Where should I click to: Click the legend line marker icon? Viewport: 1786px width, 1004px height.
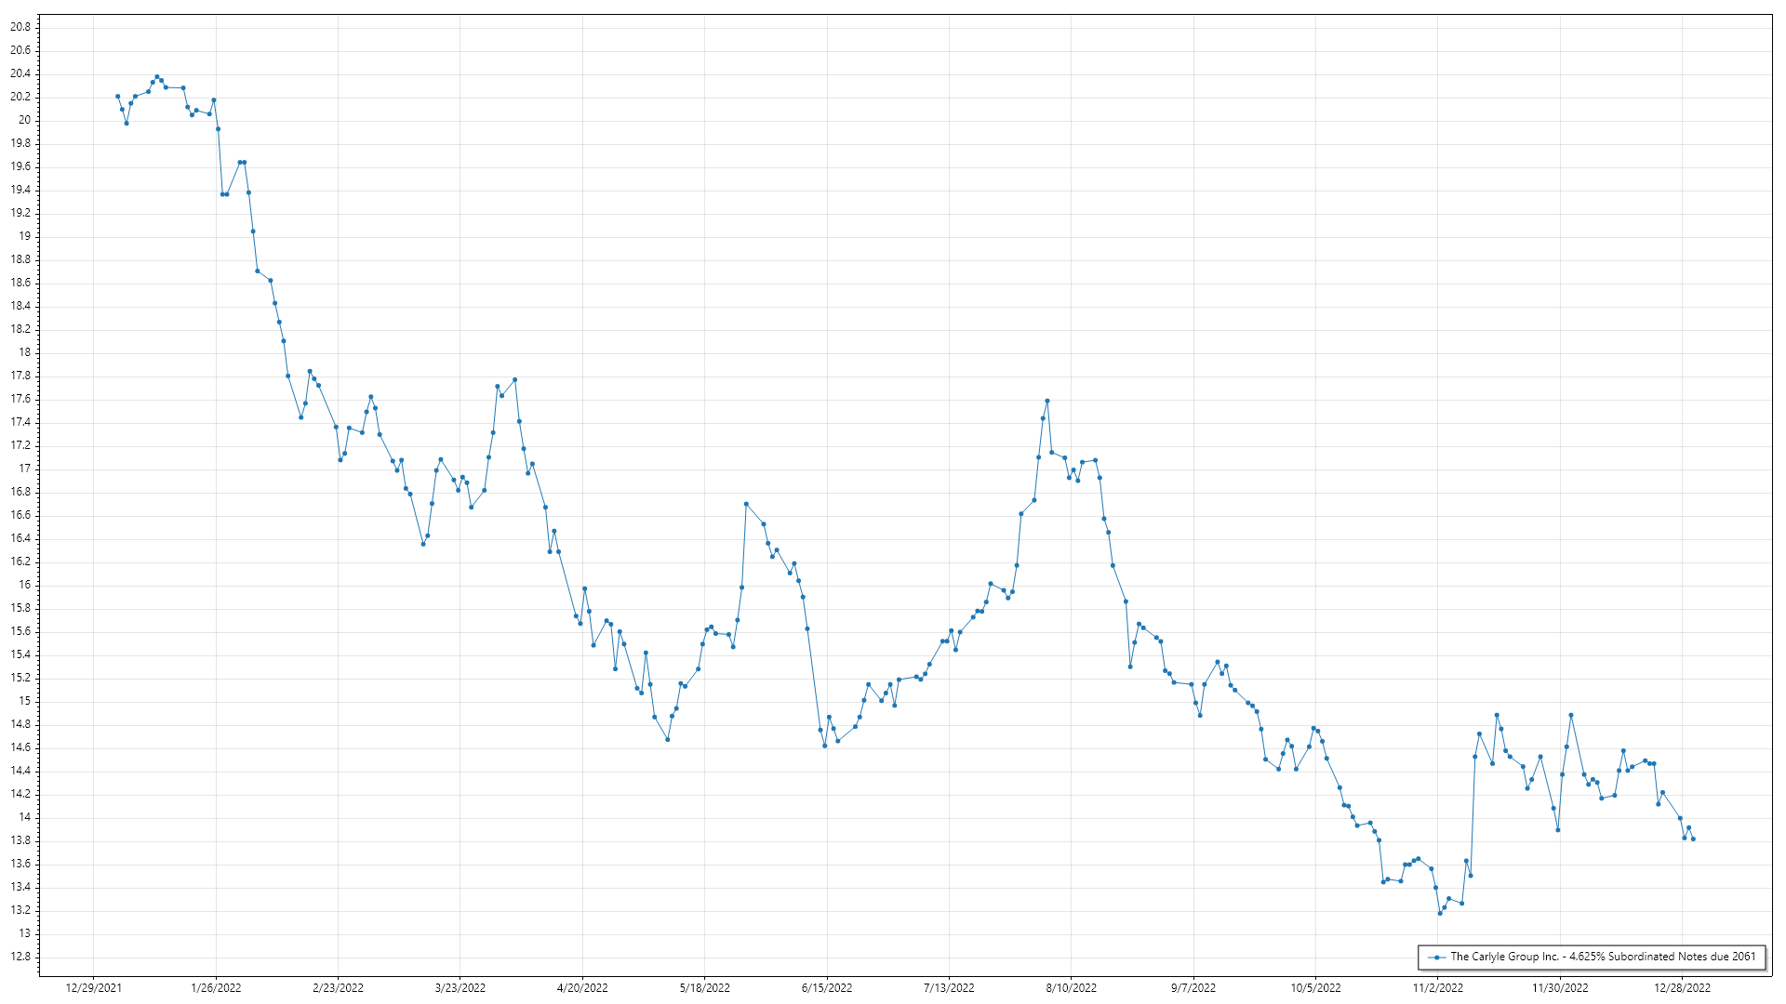pos(1437,957)
